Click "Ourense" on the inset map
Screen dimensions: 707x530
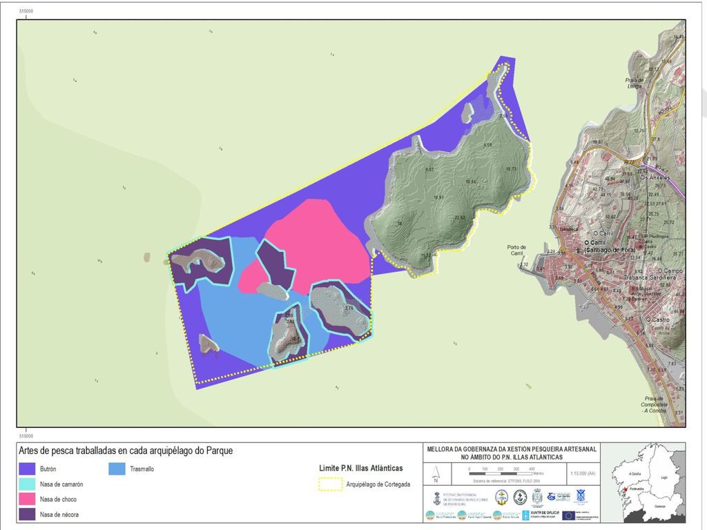(659, 507)
